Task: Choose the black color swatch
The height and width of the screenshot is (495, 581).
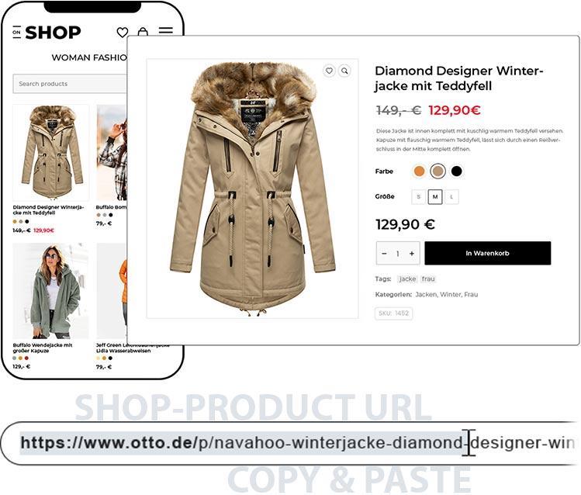Action: click(x=456, y=171)
